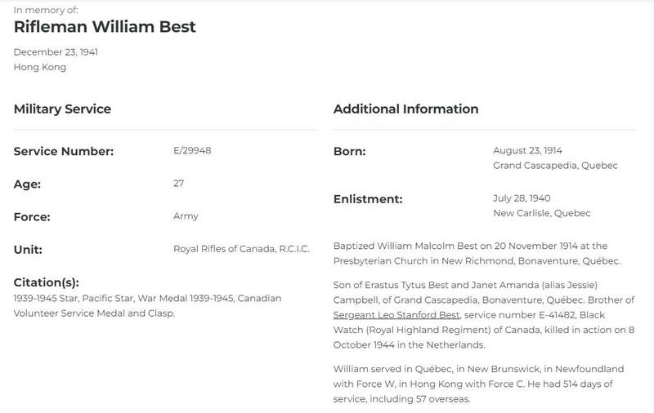This screenshot has width=654, height=413.
Task: Click the Rifleman William Best heading
Action: [105, 27]
